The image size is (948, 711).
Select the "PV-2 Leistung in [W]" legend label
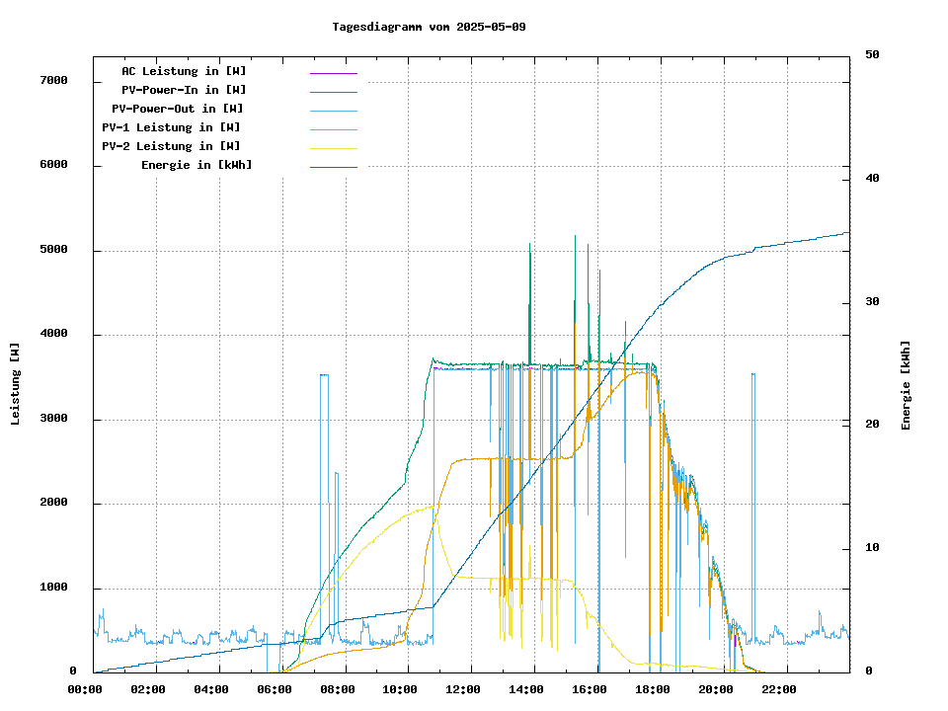(x=171, y=146)
